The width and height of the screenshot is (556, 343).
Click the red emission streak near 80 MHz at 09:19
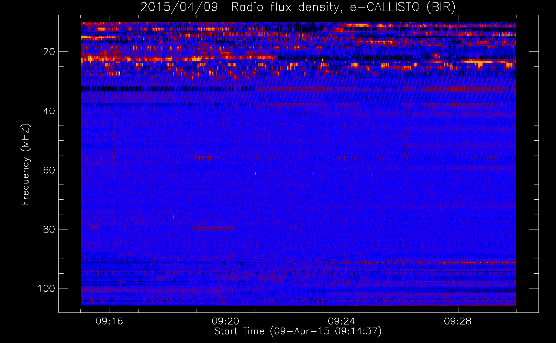pyautogui.click(x=213, y=228)
